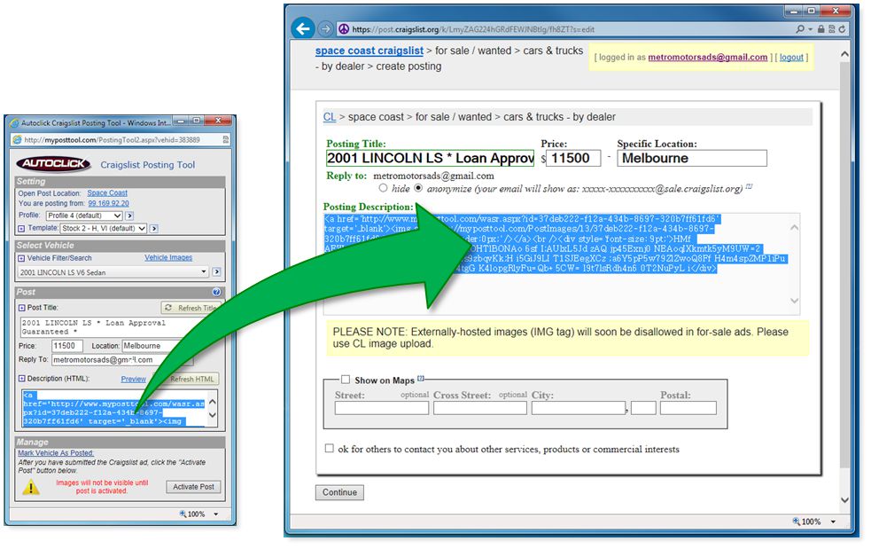
Task: Go back in the Craigslist browser window
Action: [x=303, y=28]
